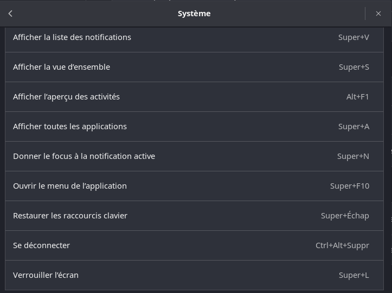Click the Ctrl+Alt+Suppr shortcut value
The width and height of the screenshot is (392, 293).
[x=342, y=245]
